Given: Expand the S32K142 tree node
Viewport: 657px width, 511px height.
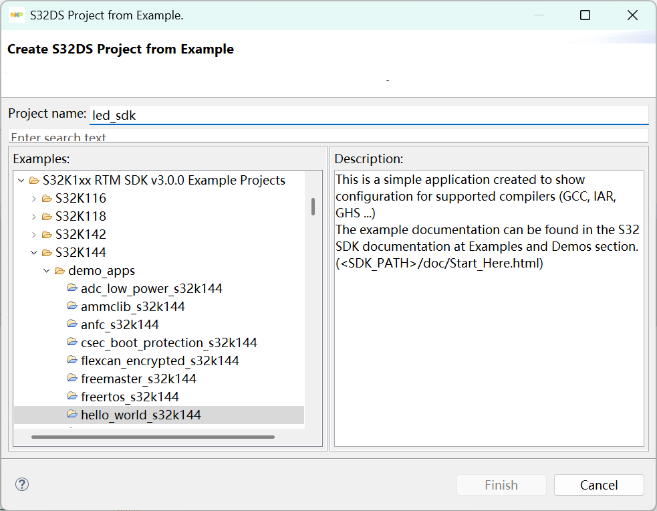Looking at the screenshot, I should tap(34, 235).
